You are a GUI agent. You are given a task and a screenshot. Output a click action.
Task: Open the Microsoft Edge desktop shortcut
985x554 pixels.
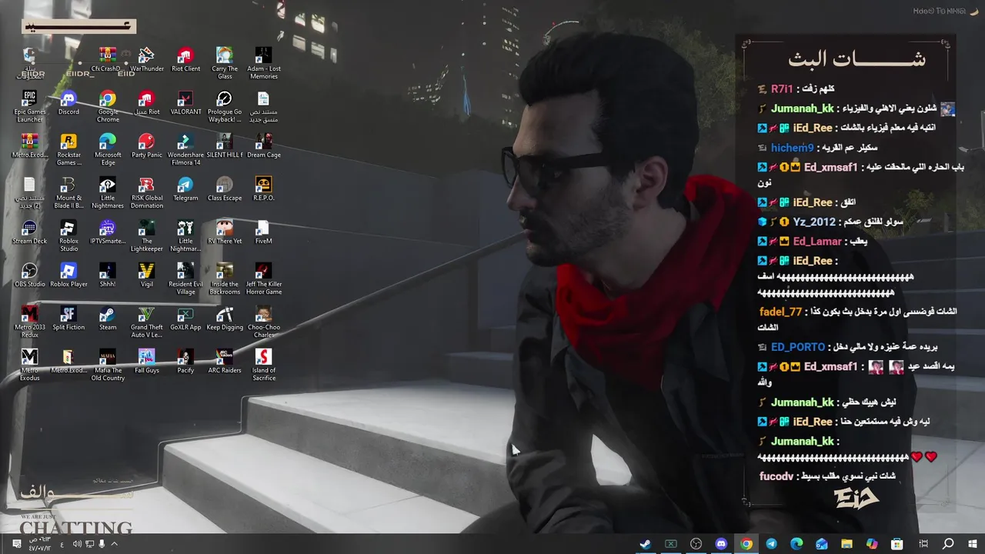(x=108, y=150)
